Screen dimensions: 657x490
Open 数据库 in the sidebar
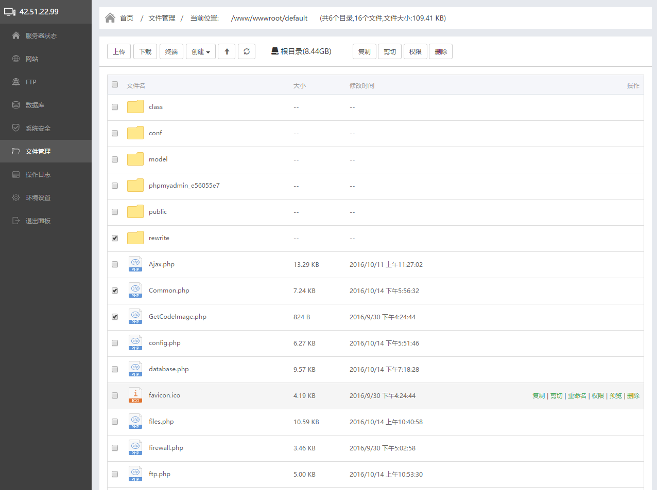(35, 105)
